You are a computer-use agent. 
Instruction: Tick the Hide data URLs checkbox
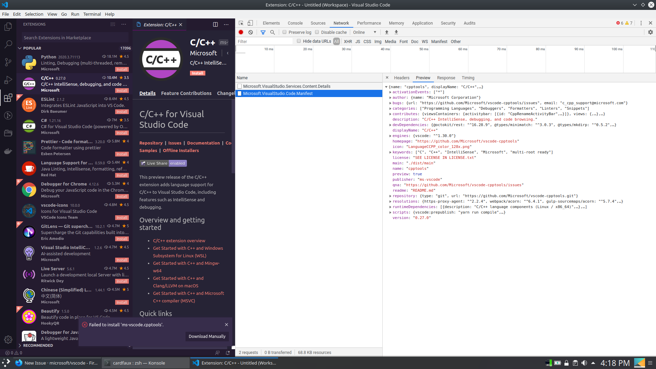[x=299, y=41]
